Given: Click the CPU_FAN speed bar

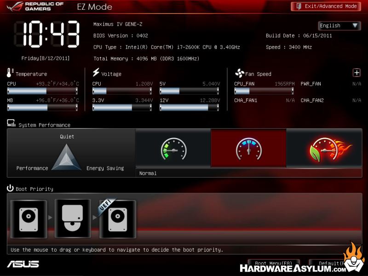Looking at the screenshot, I should coord(264,91).
